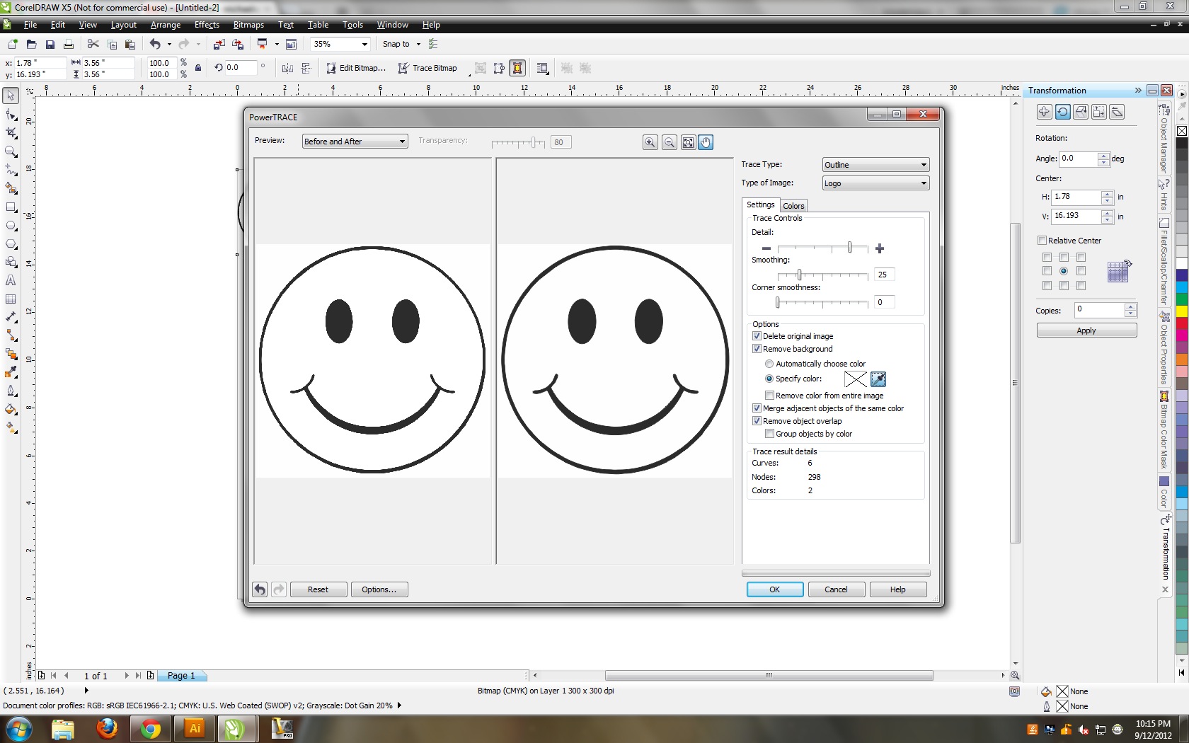
Task: Open the Type of Image dropdown
Action: [x=875, y=183]
